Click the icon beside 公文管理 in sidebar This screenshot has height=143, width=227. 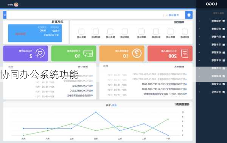tap(224, 84)
